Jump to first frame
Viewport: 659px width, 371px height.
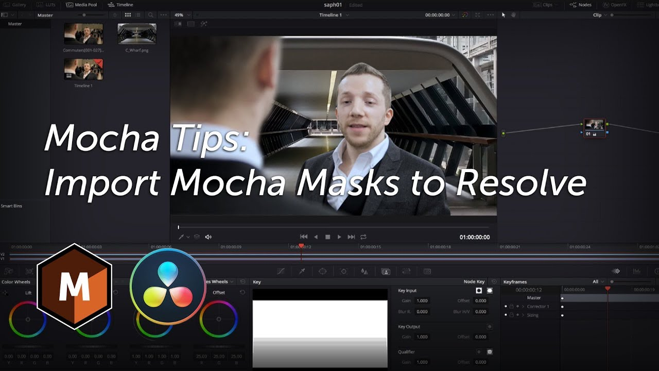click(x=304, y=237)
